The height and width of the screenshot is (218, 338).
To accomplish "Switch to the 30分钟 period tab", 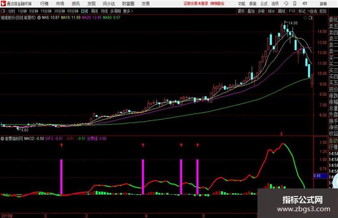I will [x=59, y=11].
